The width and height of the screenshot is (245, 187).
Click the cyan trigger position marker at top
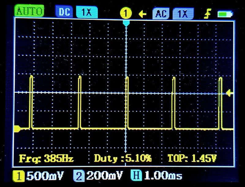(x=126, y=23)
